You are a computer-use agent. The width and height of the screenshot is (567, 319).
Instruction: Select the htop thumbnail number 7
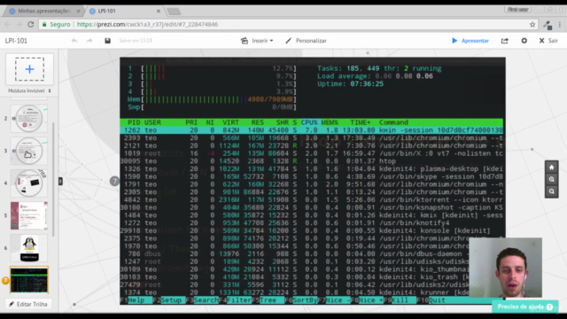click(29, 280)
